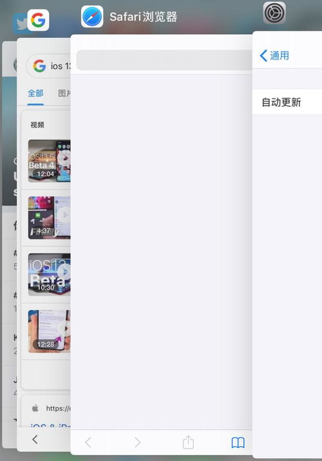Open Safari bookmarks book icon
This screenshot has width=322, height=461.
(238, 442)
